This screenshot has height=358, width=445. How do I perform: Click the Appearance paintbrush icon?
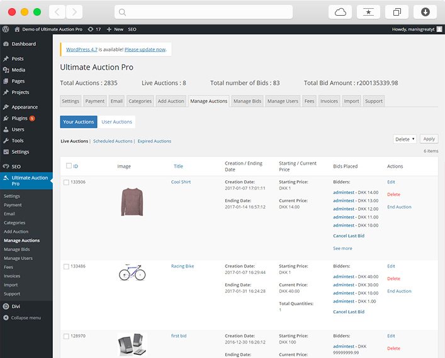click(x=6, y=107)
